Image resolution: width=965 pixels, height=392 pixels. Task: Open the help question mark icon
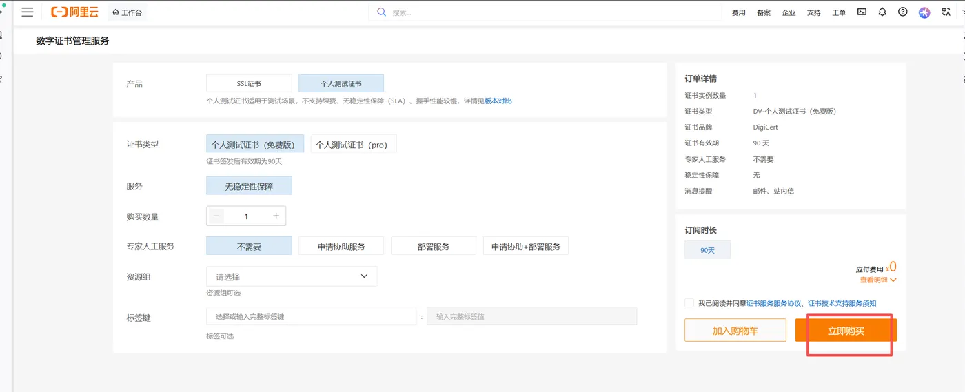pyautogui.click(x=903, y=12)
